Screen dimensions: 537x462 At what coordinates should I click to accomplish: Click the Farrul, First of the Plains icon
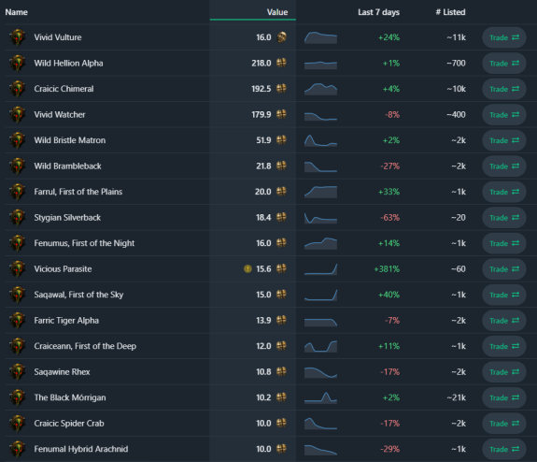click(18, 192)
